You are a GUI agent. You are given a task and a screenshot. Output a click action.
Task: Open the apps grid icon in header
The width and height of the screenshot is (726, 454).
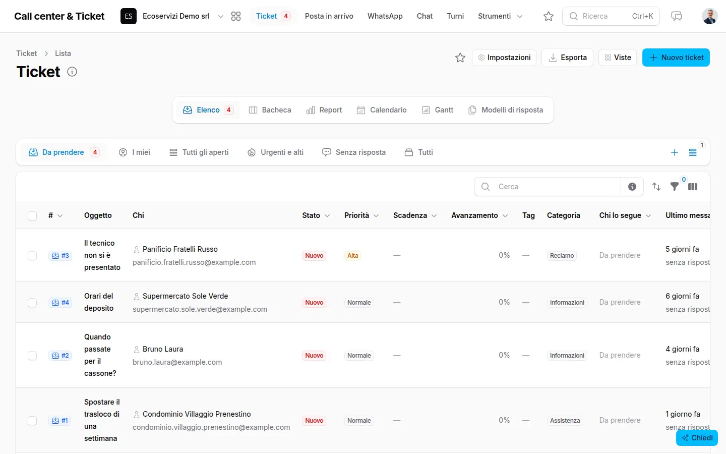point(236,16)
